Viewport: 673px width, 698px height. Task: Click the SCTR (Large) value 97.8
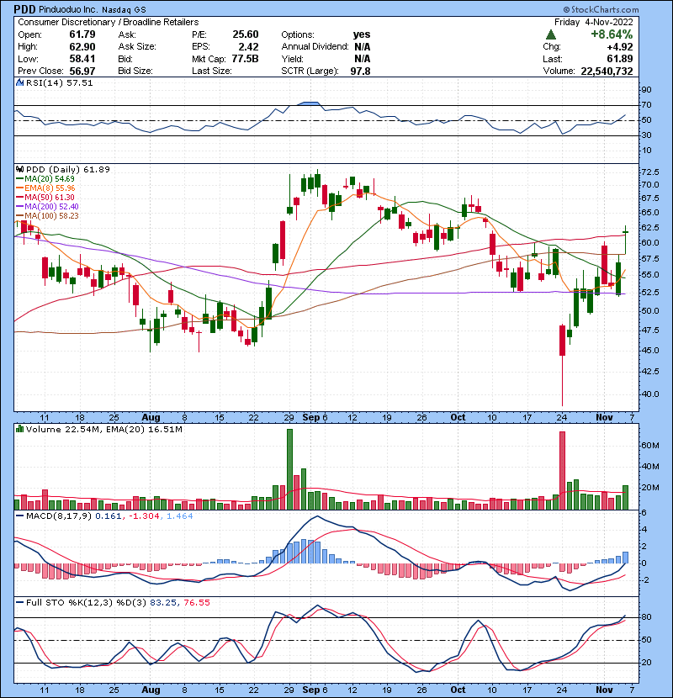pos(360,71)
